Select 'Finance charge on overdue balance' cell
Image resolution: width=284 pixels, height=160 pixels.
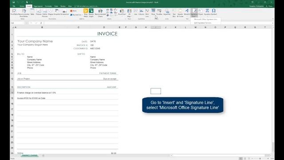click(36, 93)
